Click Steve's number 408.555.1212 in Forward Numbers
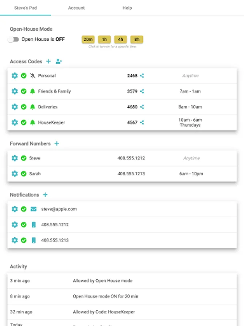 click(x=131, y=158)
